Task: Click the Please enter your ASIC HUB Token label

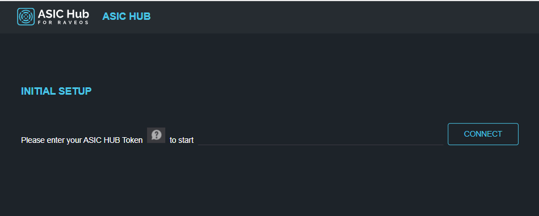Action: click(x=82, y=140)
